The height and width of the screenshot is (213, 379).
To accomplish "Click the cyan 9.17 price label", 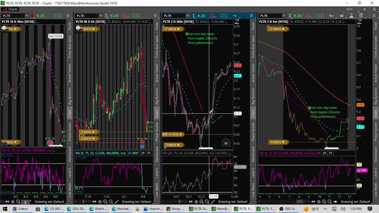I will click(360, 127).
